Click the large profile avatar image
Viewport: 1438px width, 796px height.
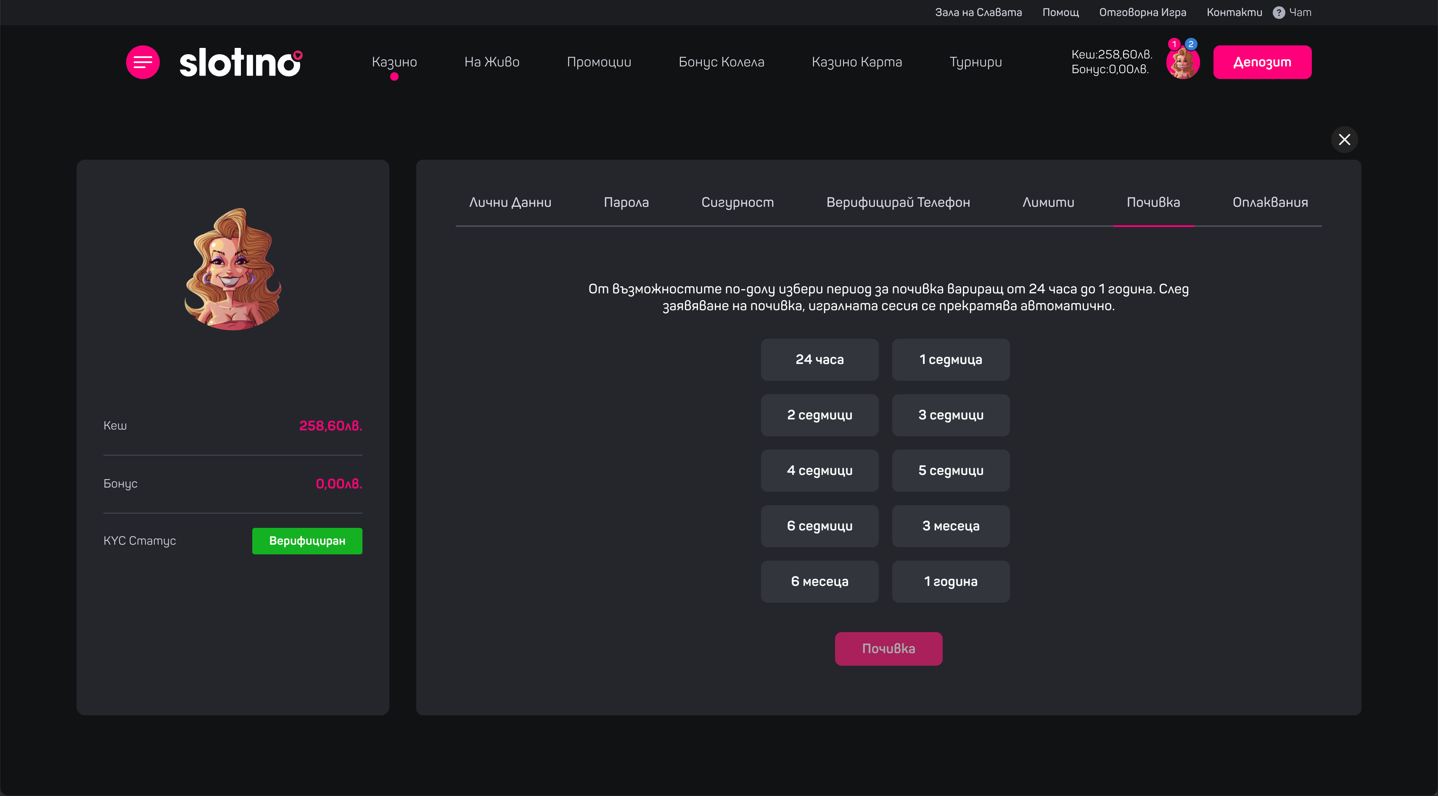[x=233, y=269]
